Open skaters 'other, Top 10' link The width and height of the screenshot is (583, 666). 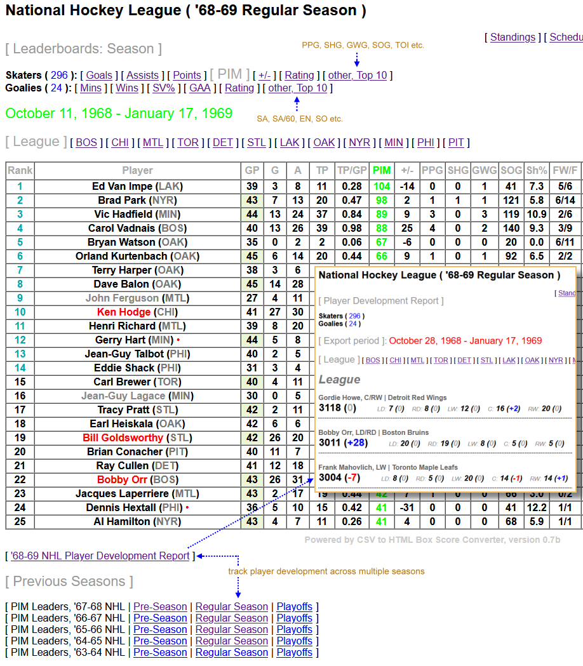click(x=357, y=76)
